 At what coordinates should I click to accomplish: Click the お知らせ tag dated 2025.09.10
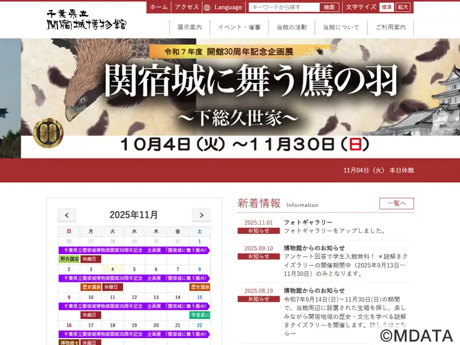[x=258, y=256]
